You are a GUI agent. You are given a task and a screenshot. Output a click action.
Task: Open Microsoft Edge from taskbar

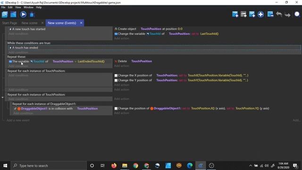click(190, 166)
